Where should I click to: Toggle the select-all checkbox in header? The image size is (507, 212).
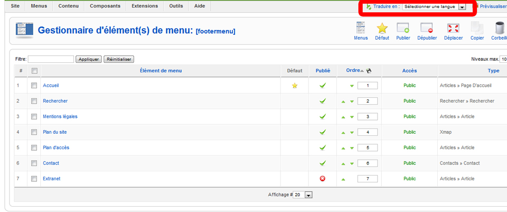[x=34, y=71]
